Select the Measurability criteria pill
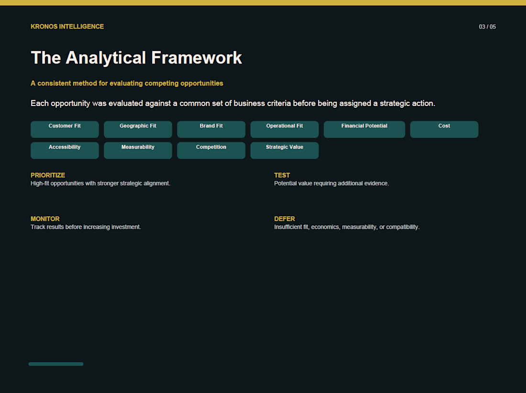526x393 pixels. click(138, 150)
